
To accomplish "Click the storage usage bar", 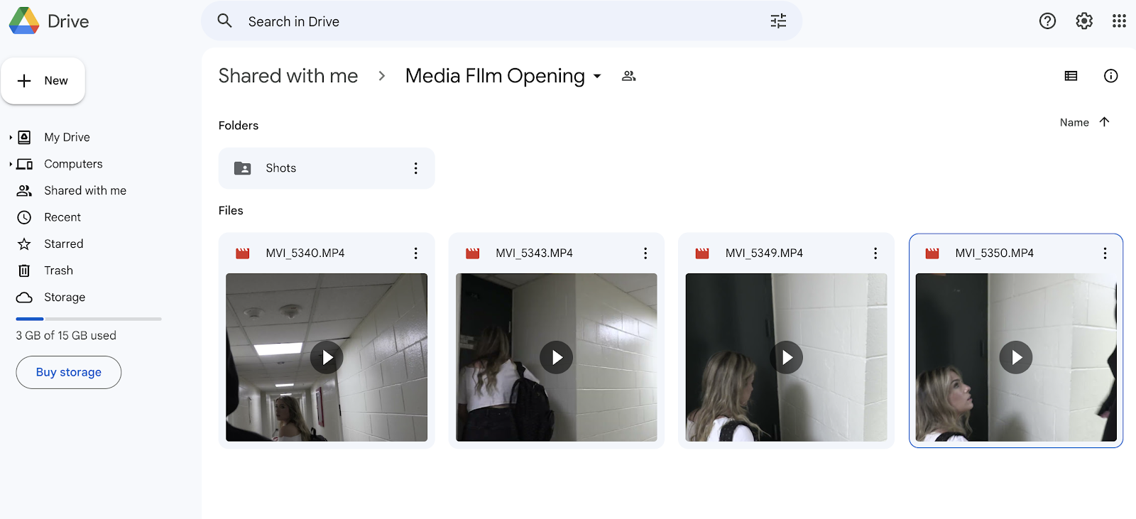I will coord(89,319).
